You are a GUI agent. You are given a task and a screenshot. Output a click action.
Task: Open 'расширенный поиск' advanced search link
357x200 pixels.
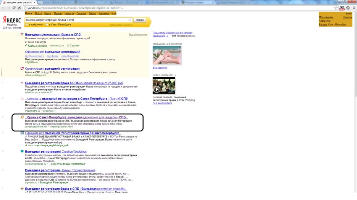(x=121, y=25)
